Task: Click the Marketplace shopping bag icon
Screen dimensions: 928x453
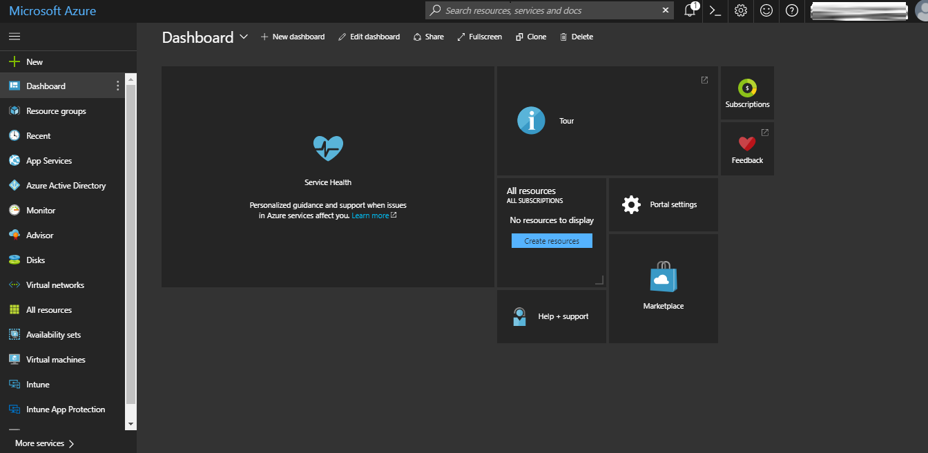Action: 664,276
